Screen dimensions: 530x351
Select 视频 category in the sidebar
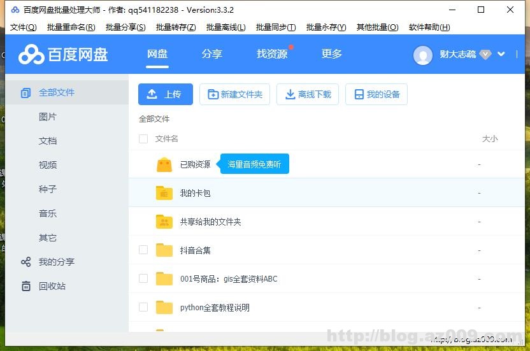48,165
